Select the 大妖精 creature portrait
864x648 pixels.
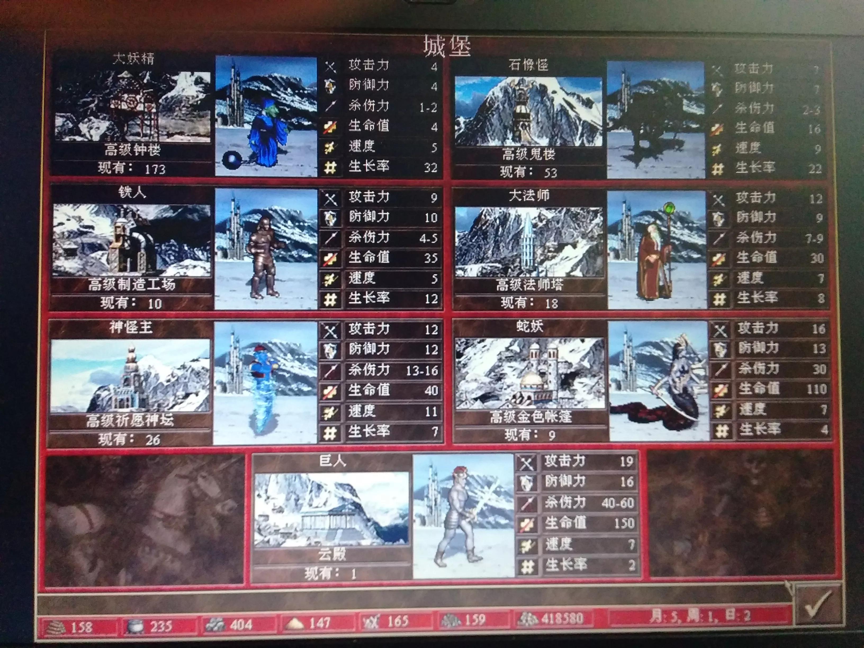coord(266,116)
